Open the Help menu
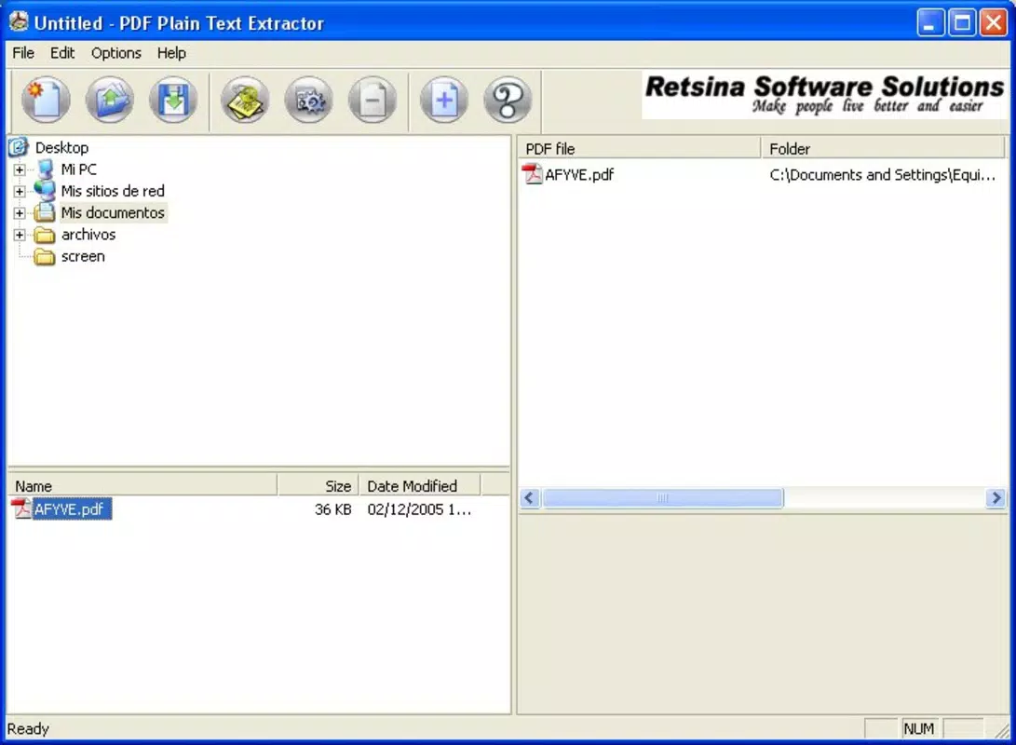Viewport: 1016px width, 745px height. [x=171, y=53]
